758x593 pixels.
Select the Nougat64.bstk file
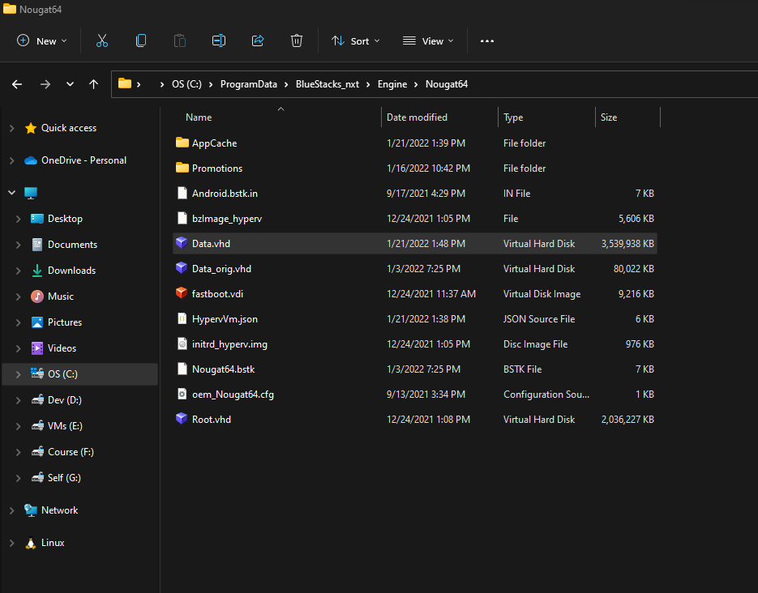(x=415, y=369)
